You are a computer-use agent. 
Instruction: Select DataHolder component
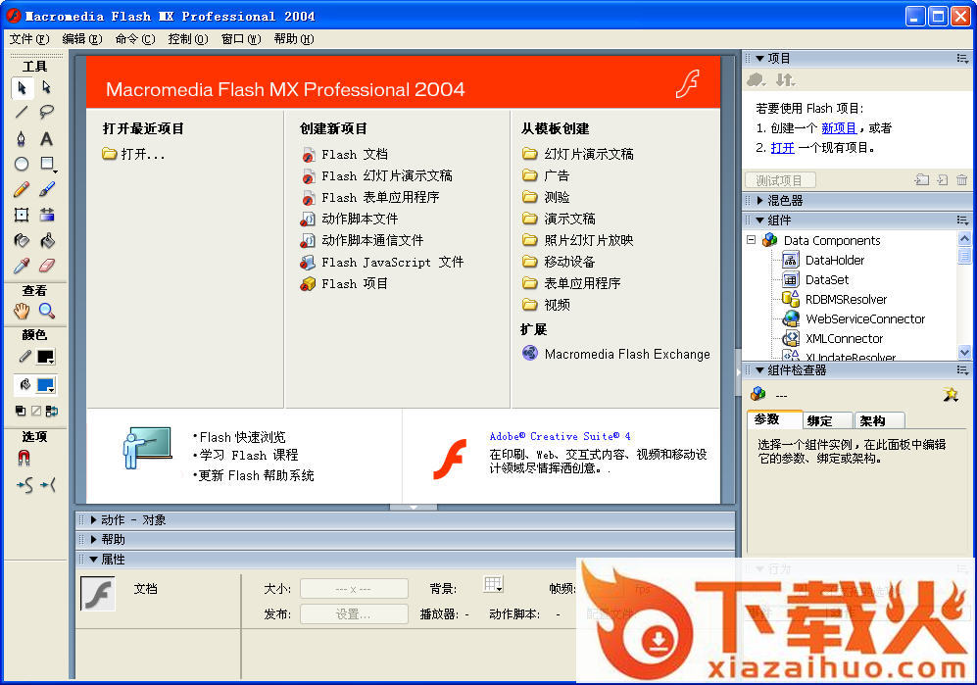tap(824, 260)
